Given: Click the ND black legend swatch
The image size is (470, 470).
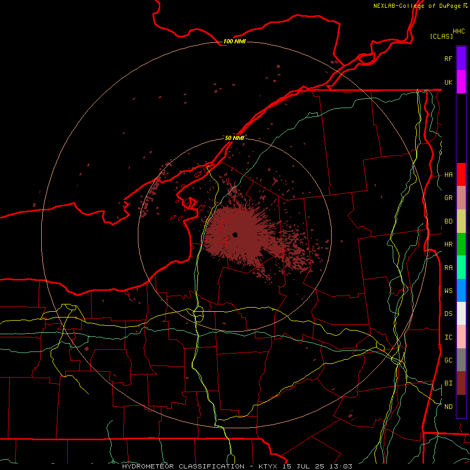Looking at the screenshot, I should [461, 406].
